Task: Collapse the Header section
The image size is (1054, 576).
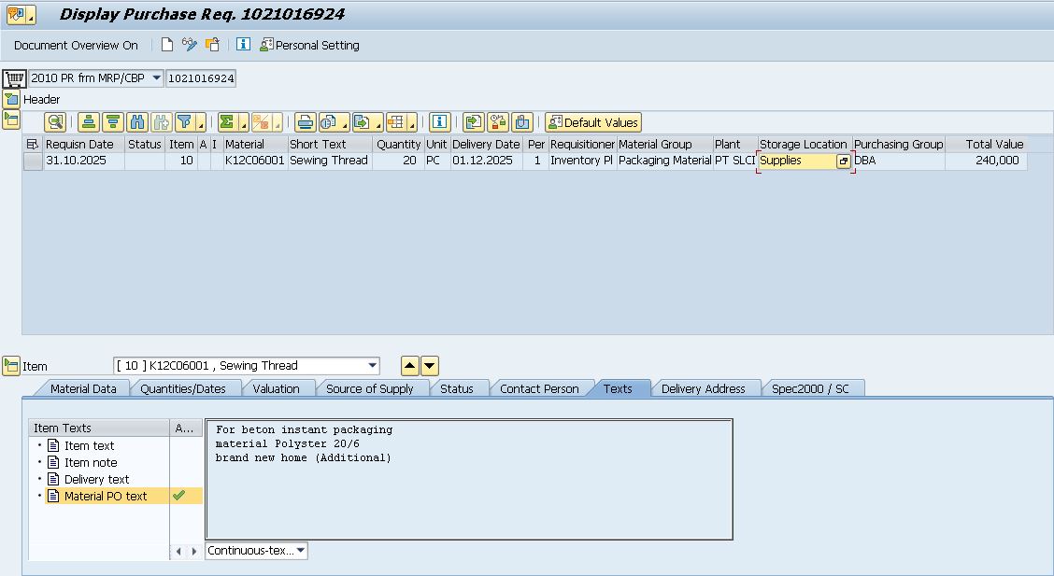Action: pos(11,99)
